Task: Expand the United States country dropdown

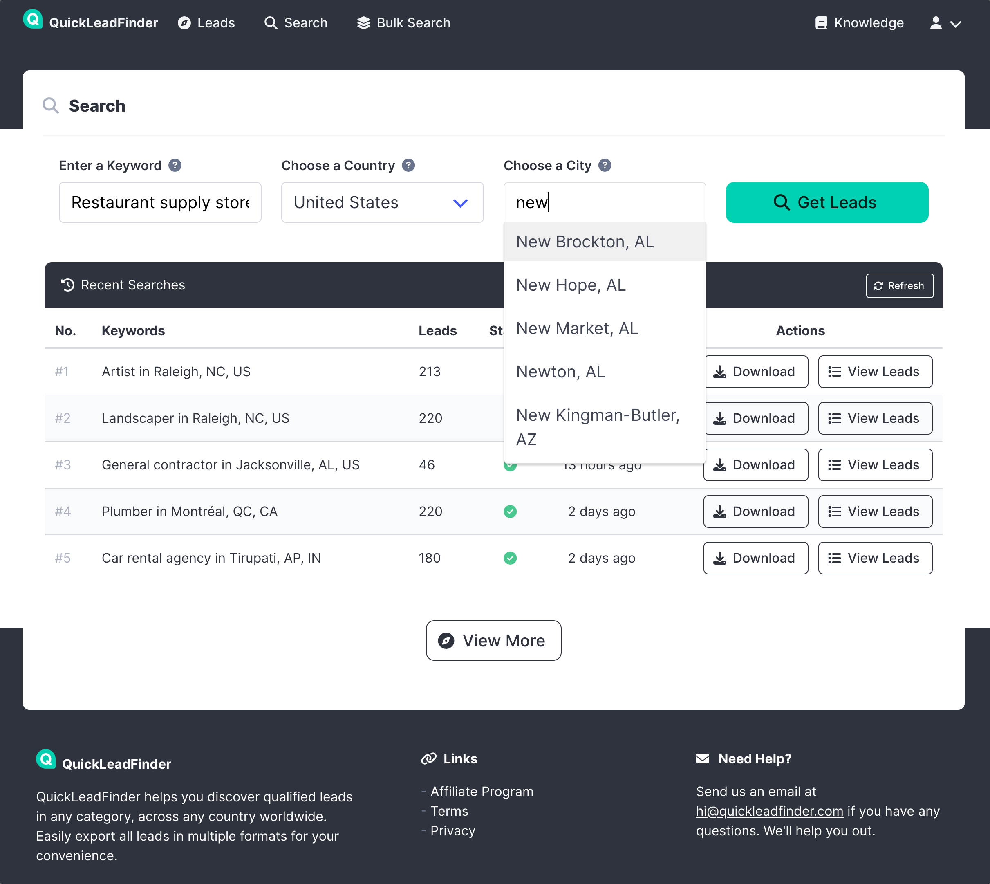Action: click(x=382, y=202)
